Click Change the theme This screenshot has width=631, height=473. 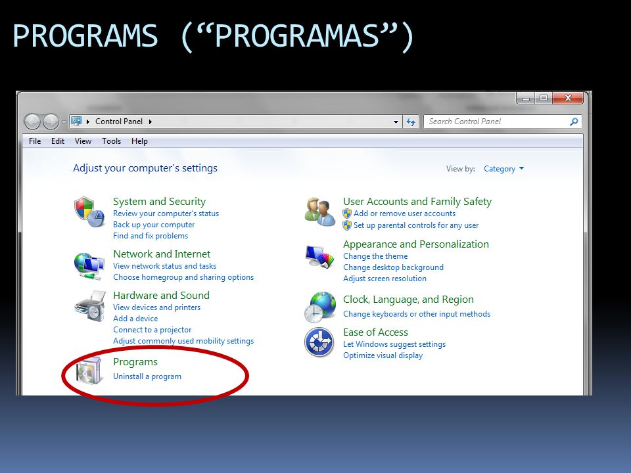pos(375,256)
